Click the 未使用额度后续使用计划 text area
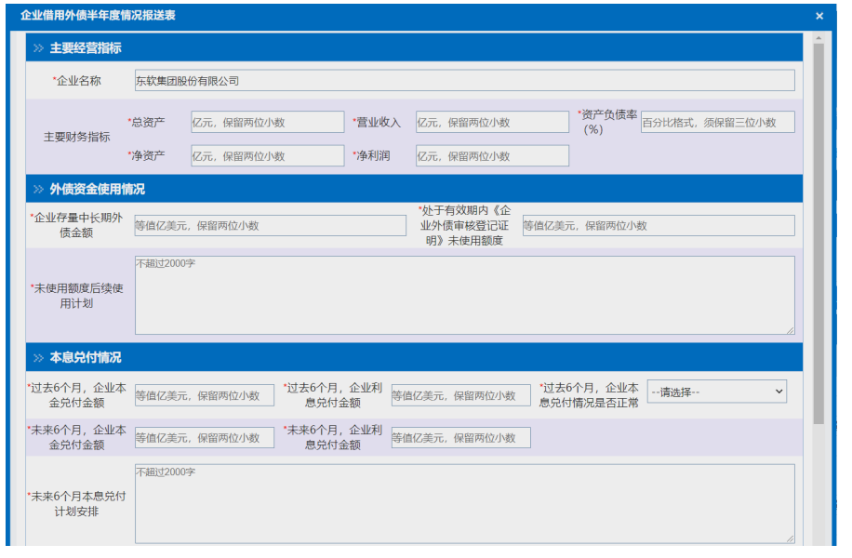Screen dimensions: 852x558 pos(464,295)
